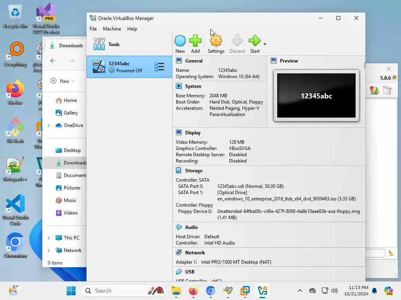
Task: Click the Downloads tab in File Explorer
Action: click(x=66, y=46)
